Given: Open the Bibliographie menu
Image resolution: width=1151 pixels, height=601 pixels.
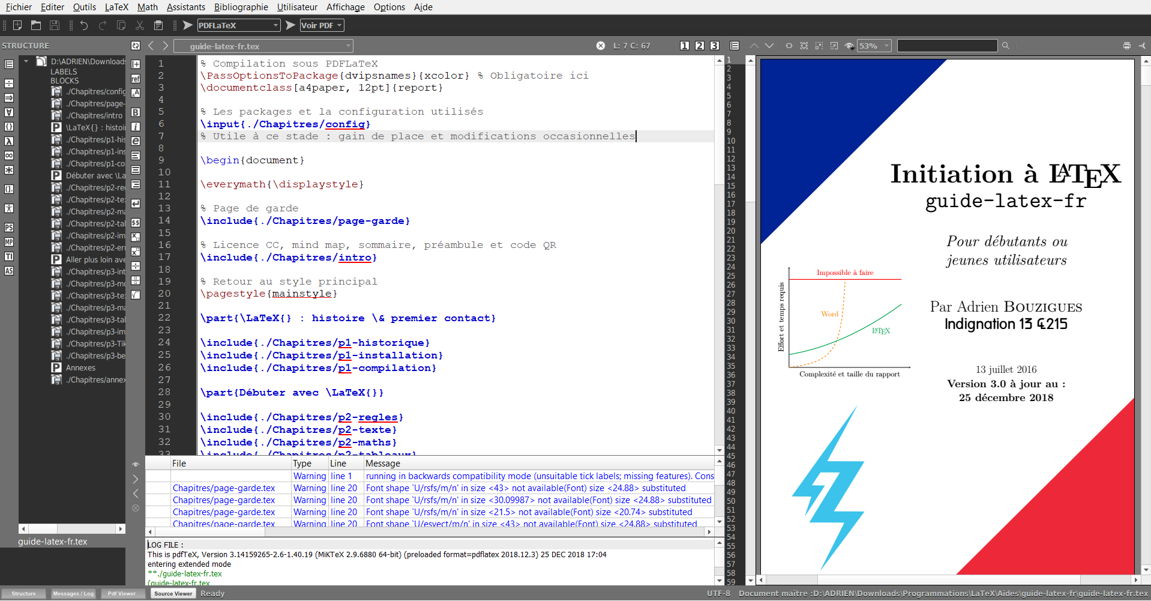Looking at the screenshot, I should [241, 7].
